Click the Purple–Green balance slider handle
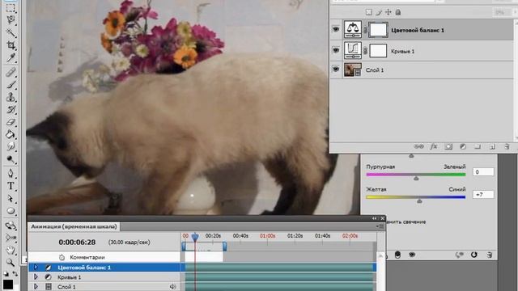 coord(416,178)
